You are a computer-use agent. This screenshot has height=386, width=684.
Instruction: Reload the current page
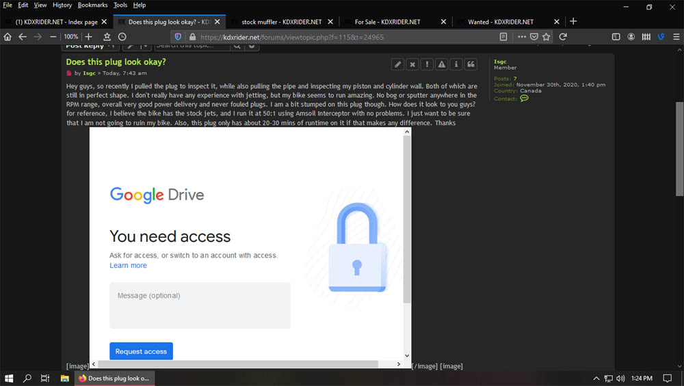click(x=563, y=37)
